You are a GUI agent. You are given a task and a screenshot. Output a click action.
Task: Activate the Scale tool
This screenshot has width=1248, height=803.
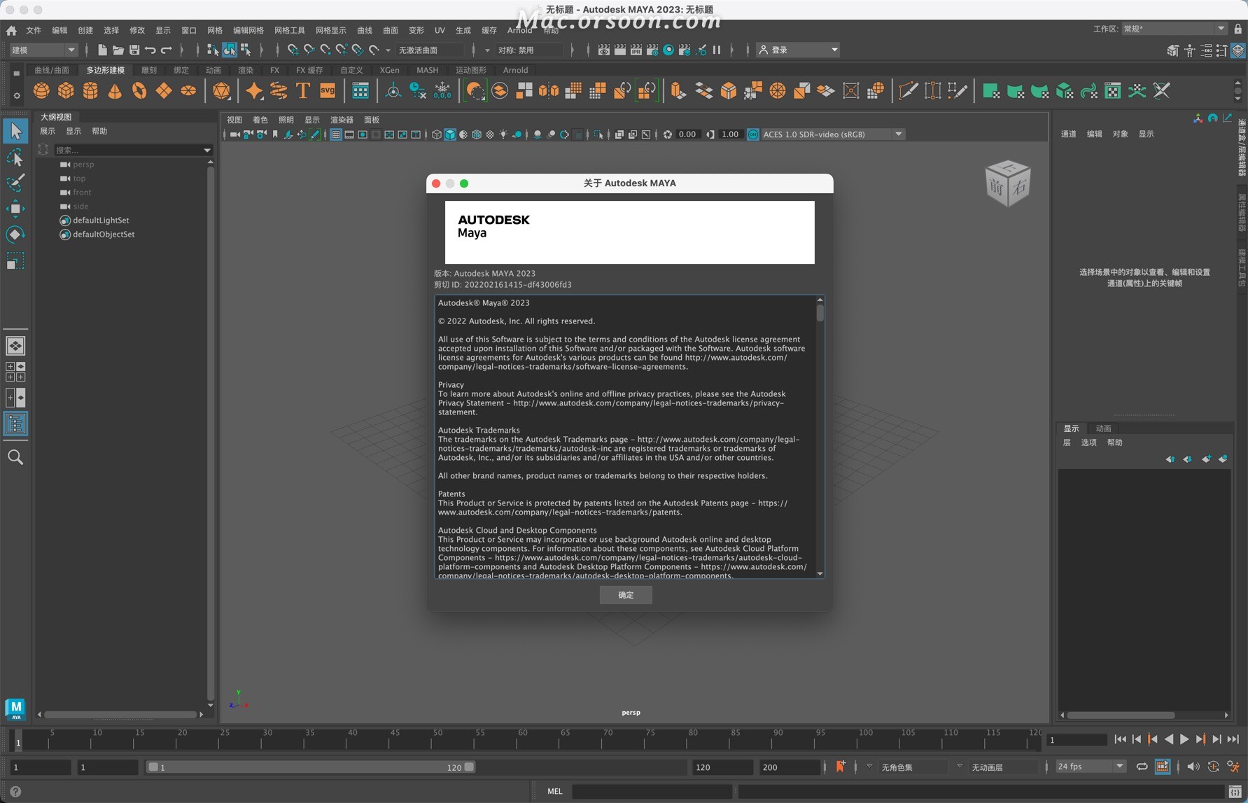(x=15, y=261)
